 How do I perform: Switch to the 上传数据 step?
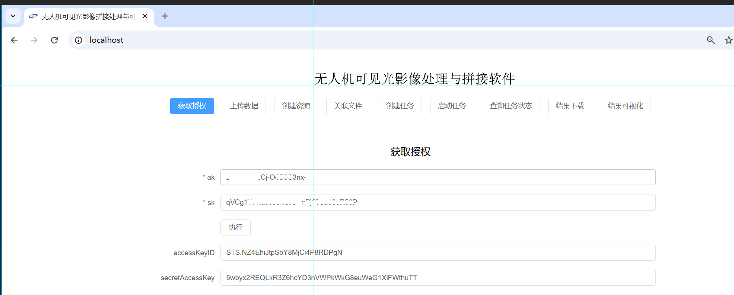point(244,106)
